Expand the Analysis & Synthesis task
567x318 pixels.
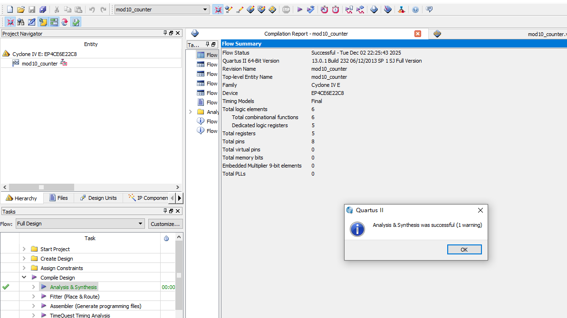[x=34, y=287]
